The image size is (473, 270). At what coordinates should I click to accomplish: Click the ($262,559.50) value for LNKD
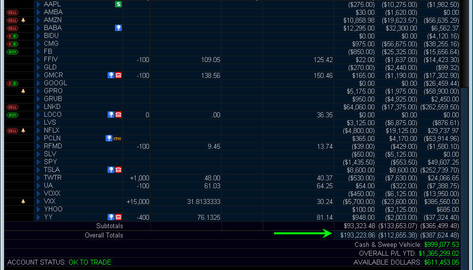coord(440,107)
